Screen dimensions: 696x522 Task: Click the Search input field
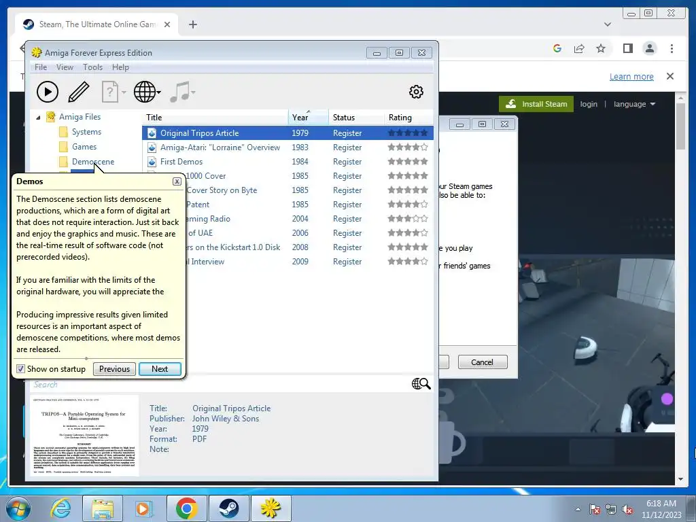[220, 385]
